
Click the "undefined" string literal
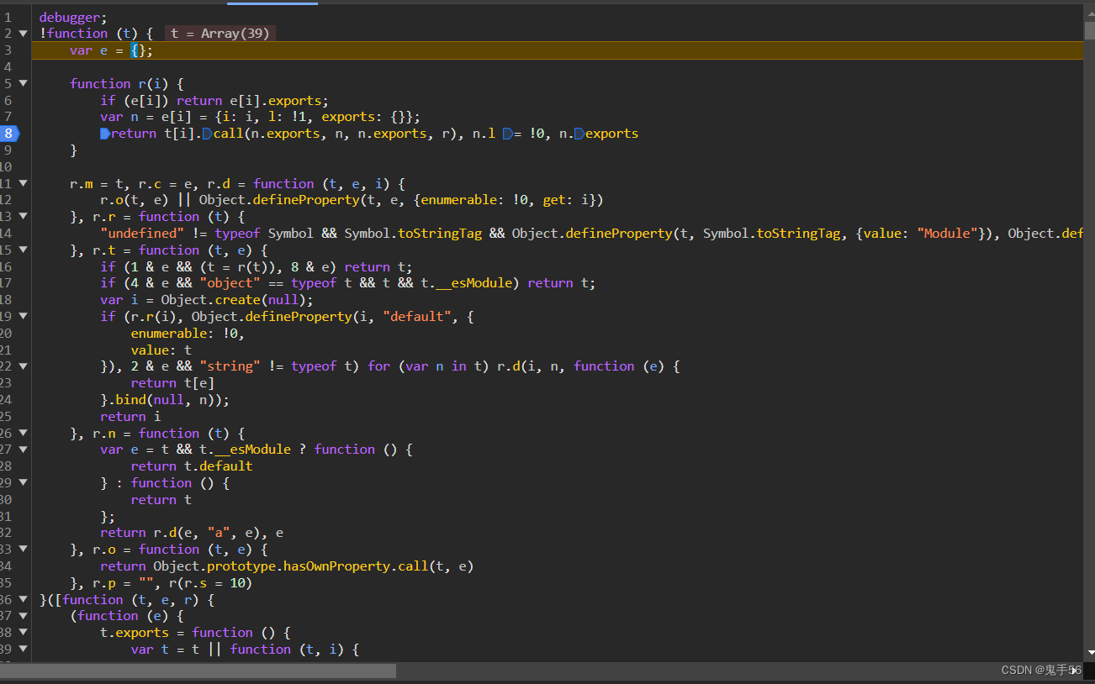(x=142, y=234)
